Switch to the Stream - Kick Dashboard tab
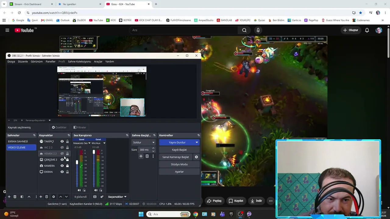Viewport: 390px width, 219px height. click(31, 4)
